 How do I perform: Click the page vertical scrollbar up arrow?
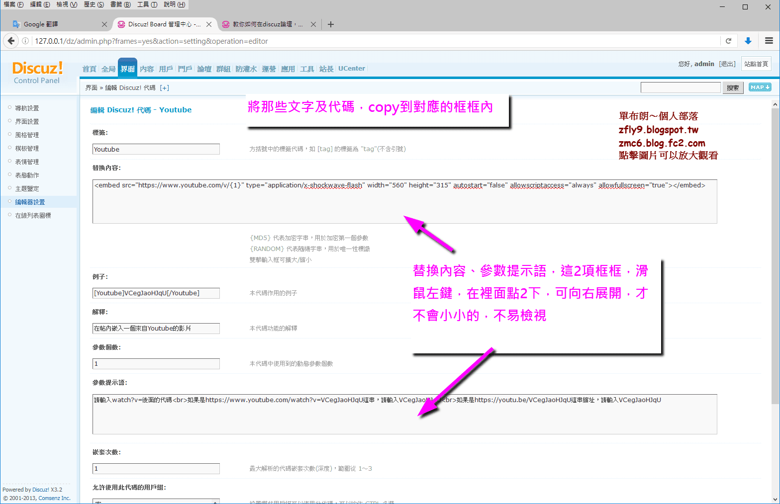[775, 104]
